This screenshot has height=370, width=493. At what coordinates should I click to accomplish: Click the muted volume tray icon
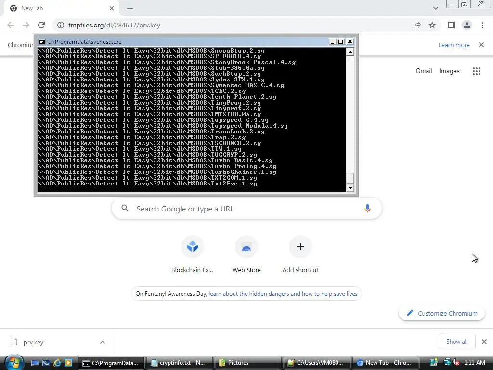pos(456,362)
